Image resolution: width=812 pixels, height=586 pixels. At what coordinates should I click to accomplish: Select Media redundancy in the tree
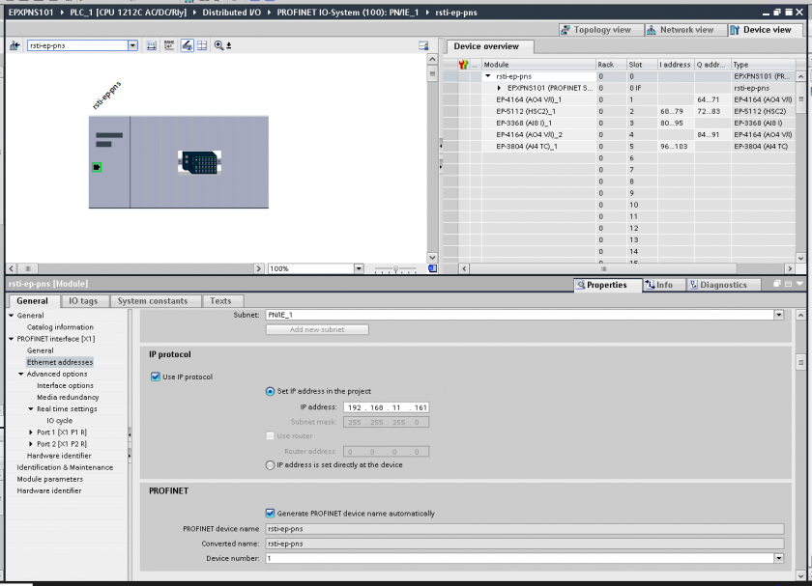(68, 397)
